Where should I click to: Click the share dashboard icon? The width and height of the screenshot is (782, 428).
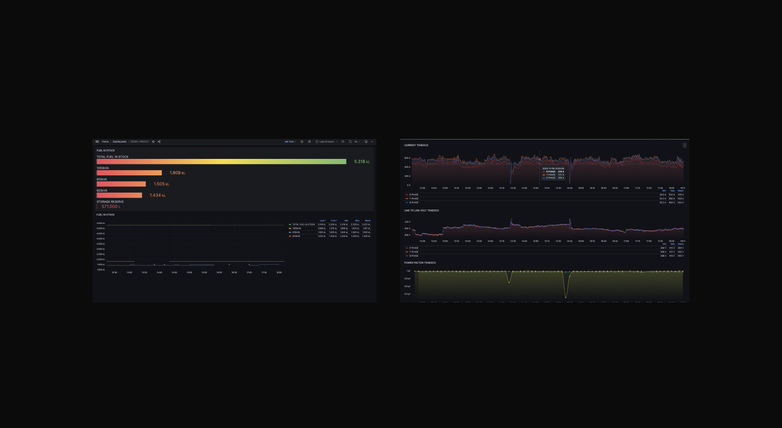tap(159, 142)
